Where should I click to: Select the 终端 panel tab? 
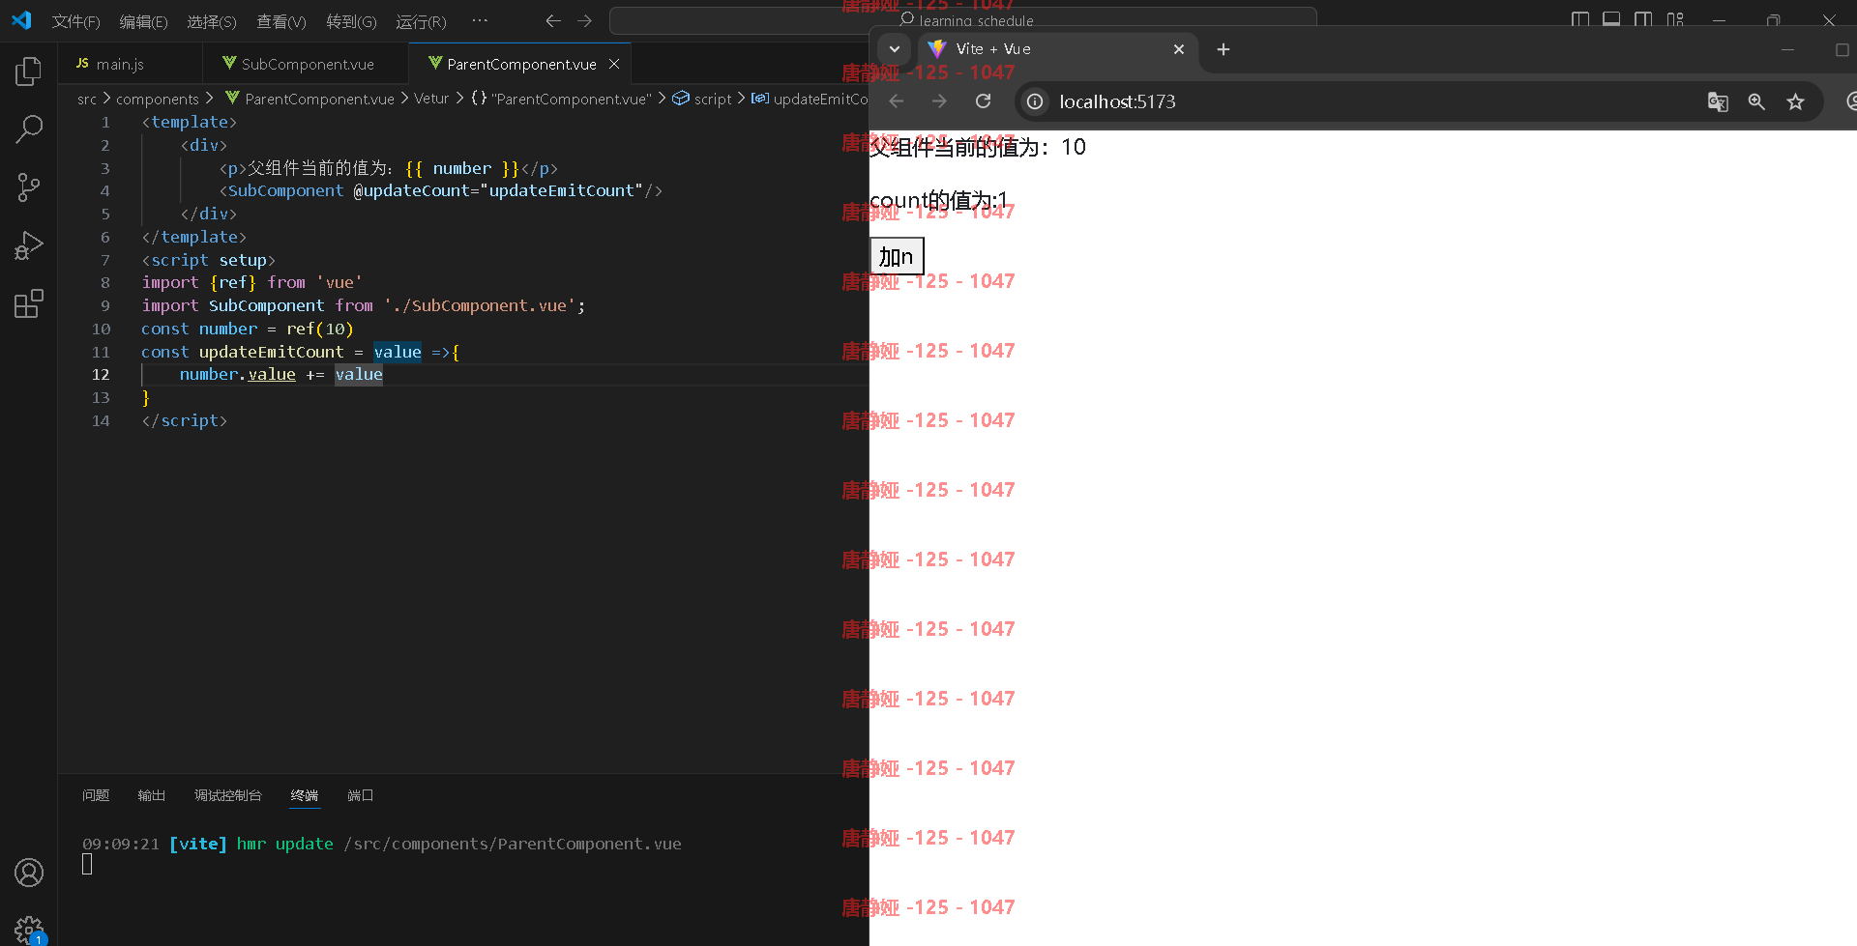pyautogui.click(x=305, y=795)
